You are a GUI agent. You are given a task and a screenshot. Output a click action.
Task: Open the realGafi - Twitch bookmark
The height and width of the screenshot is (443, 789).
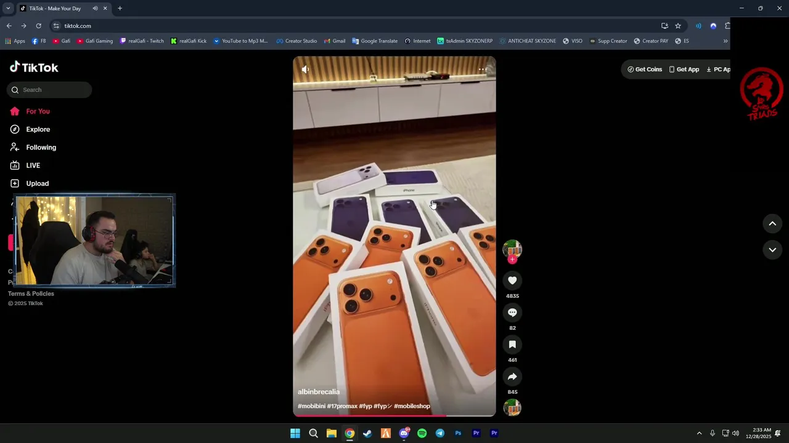click(x=142, y=41)
